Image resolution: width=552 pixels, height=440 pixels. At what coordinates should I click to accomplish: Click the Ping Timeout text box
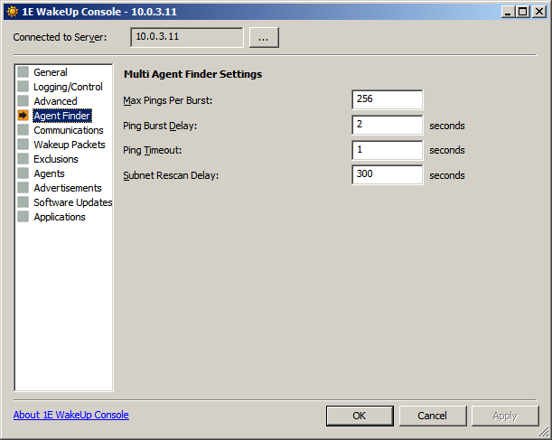(388, 150)
